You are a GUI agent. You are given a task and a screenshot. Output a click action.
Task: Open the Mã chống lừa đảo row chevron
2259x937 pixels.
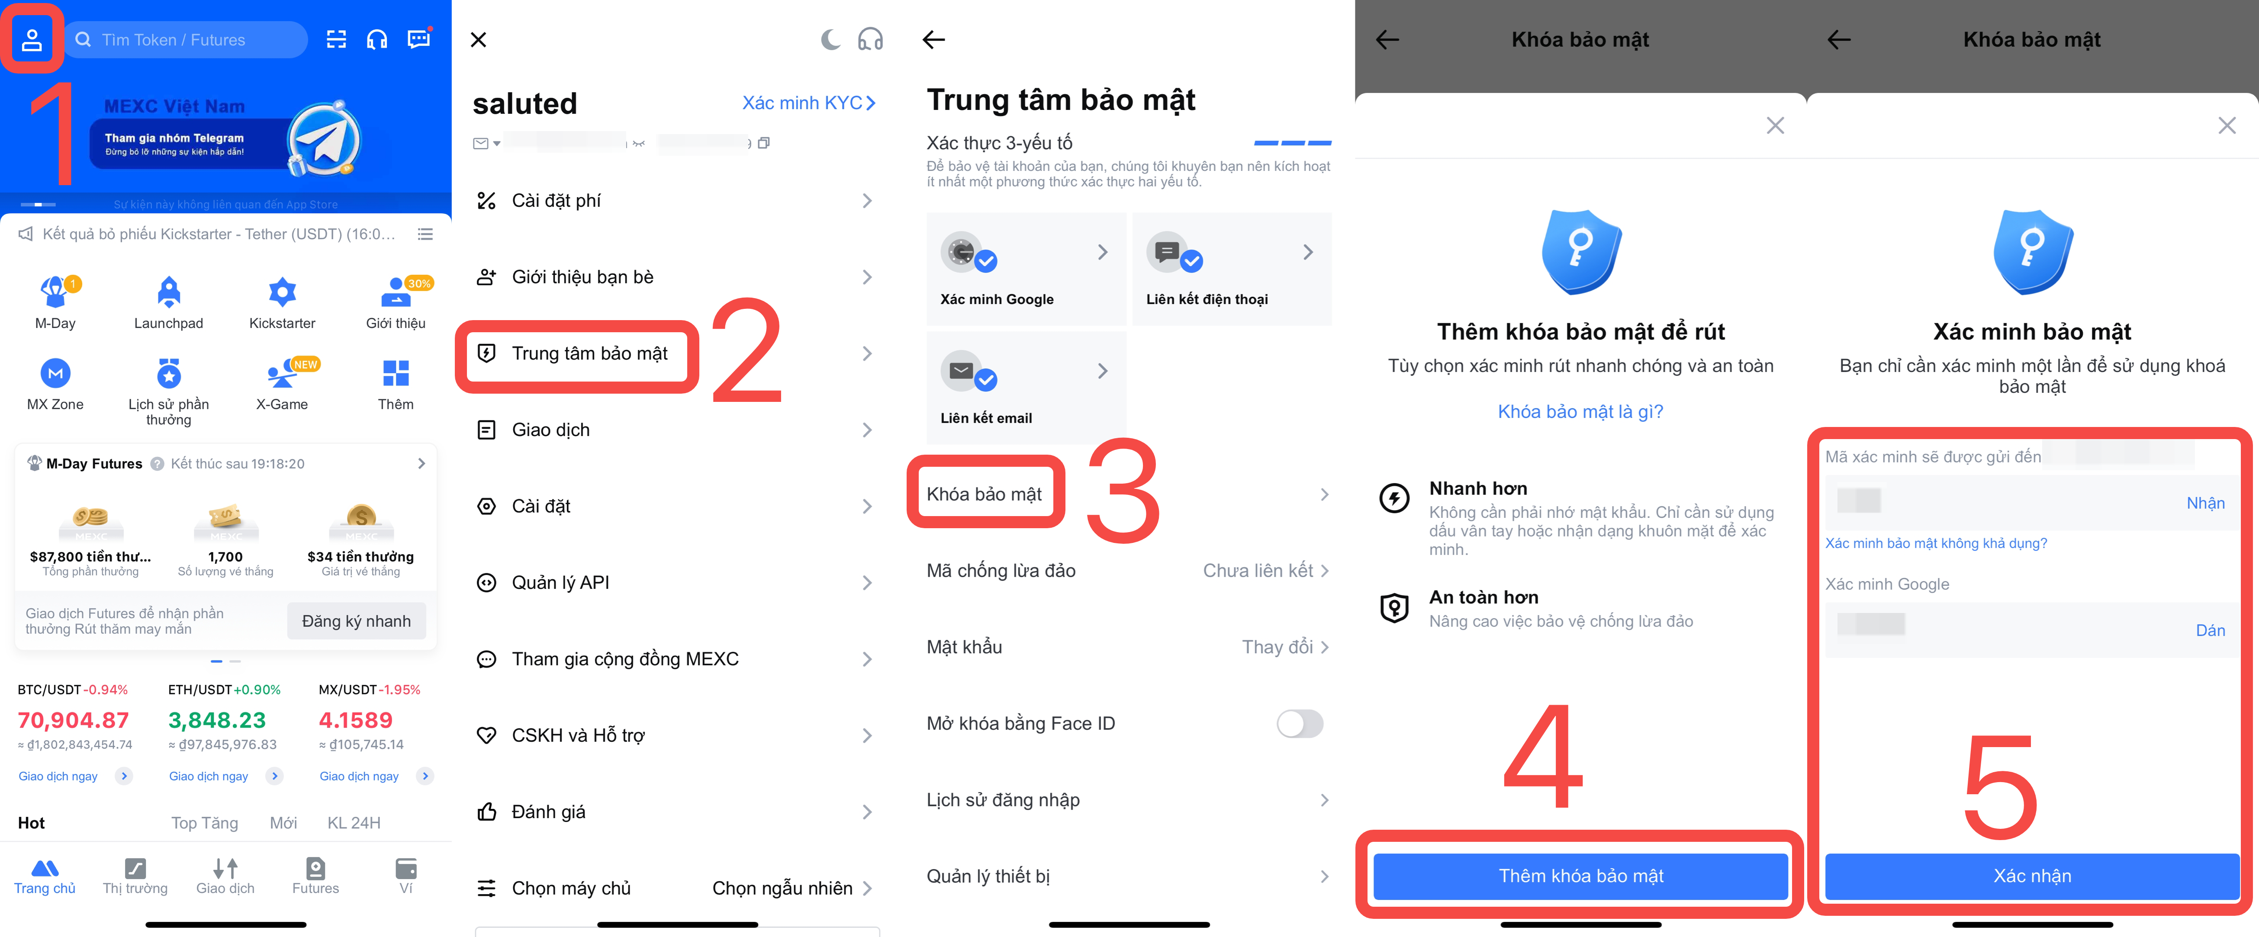coord(1324,571)
